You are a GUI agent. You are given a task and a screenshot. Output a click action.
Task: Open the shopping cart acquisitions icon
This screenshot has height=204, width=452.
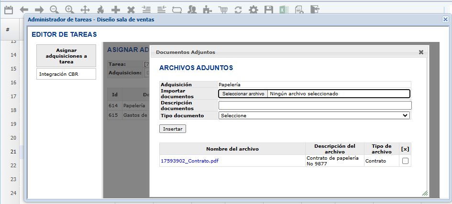pyautogui.click(x=222, y=10)
